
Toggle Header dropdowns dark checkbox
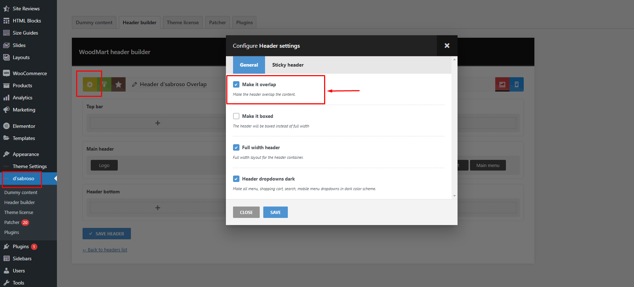click(236, 179)
